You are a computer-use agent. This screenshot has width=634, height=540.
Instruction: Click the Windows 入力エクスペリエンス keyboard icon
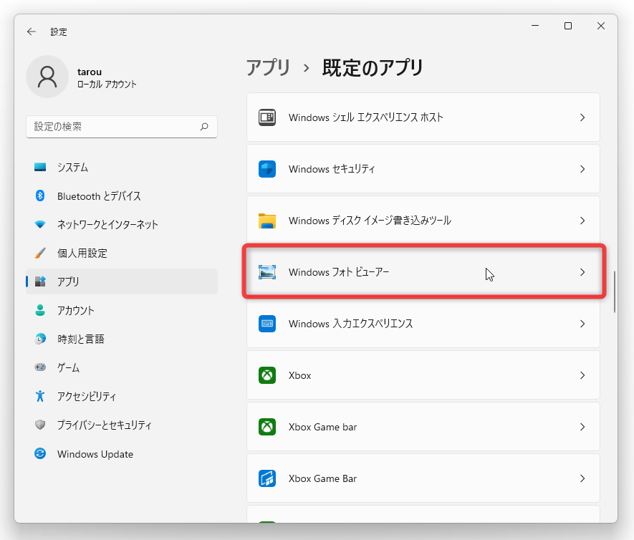coord(267,324)
